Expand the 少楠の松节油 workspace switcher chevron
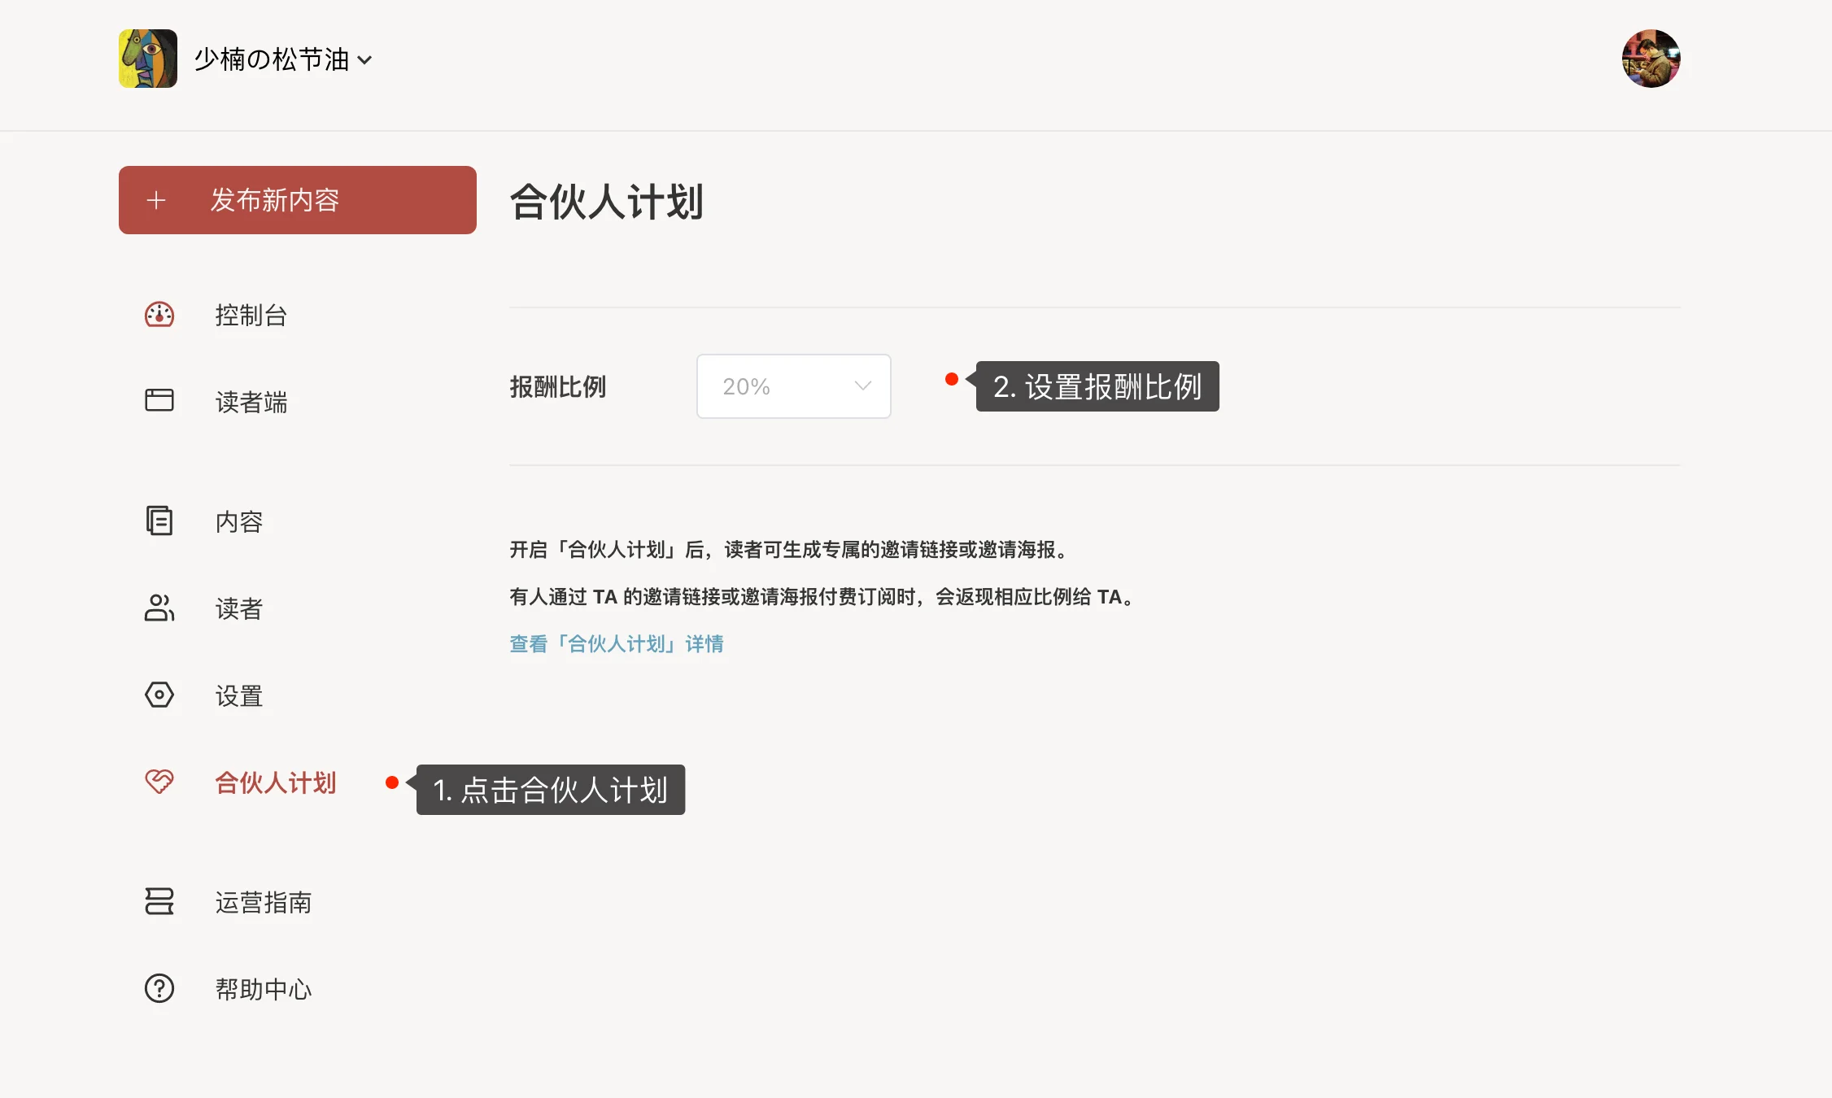The image size is (1832, 1098). 365,59
